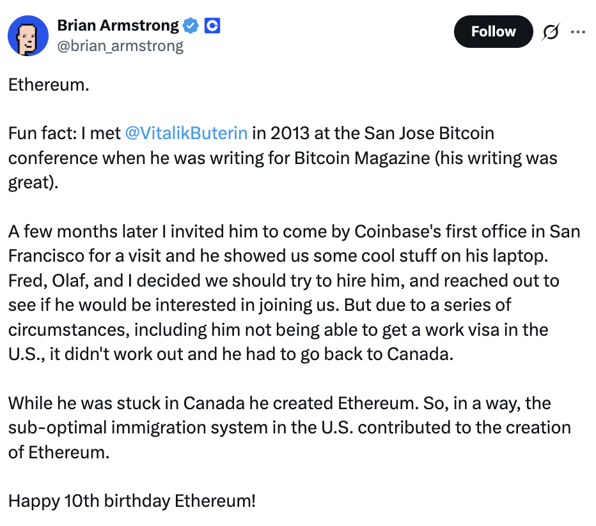Screen dimensions: 596x526
Task: Click "San Jose Bitcoin" in the post
Action: coord(429,133)
